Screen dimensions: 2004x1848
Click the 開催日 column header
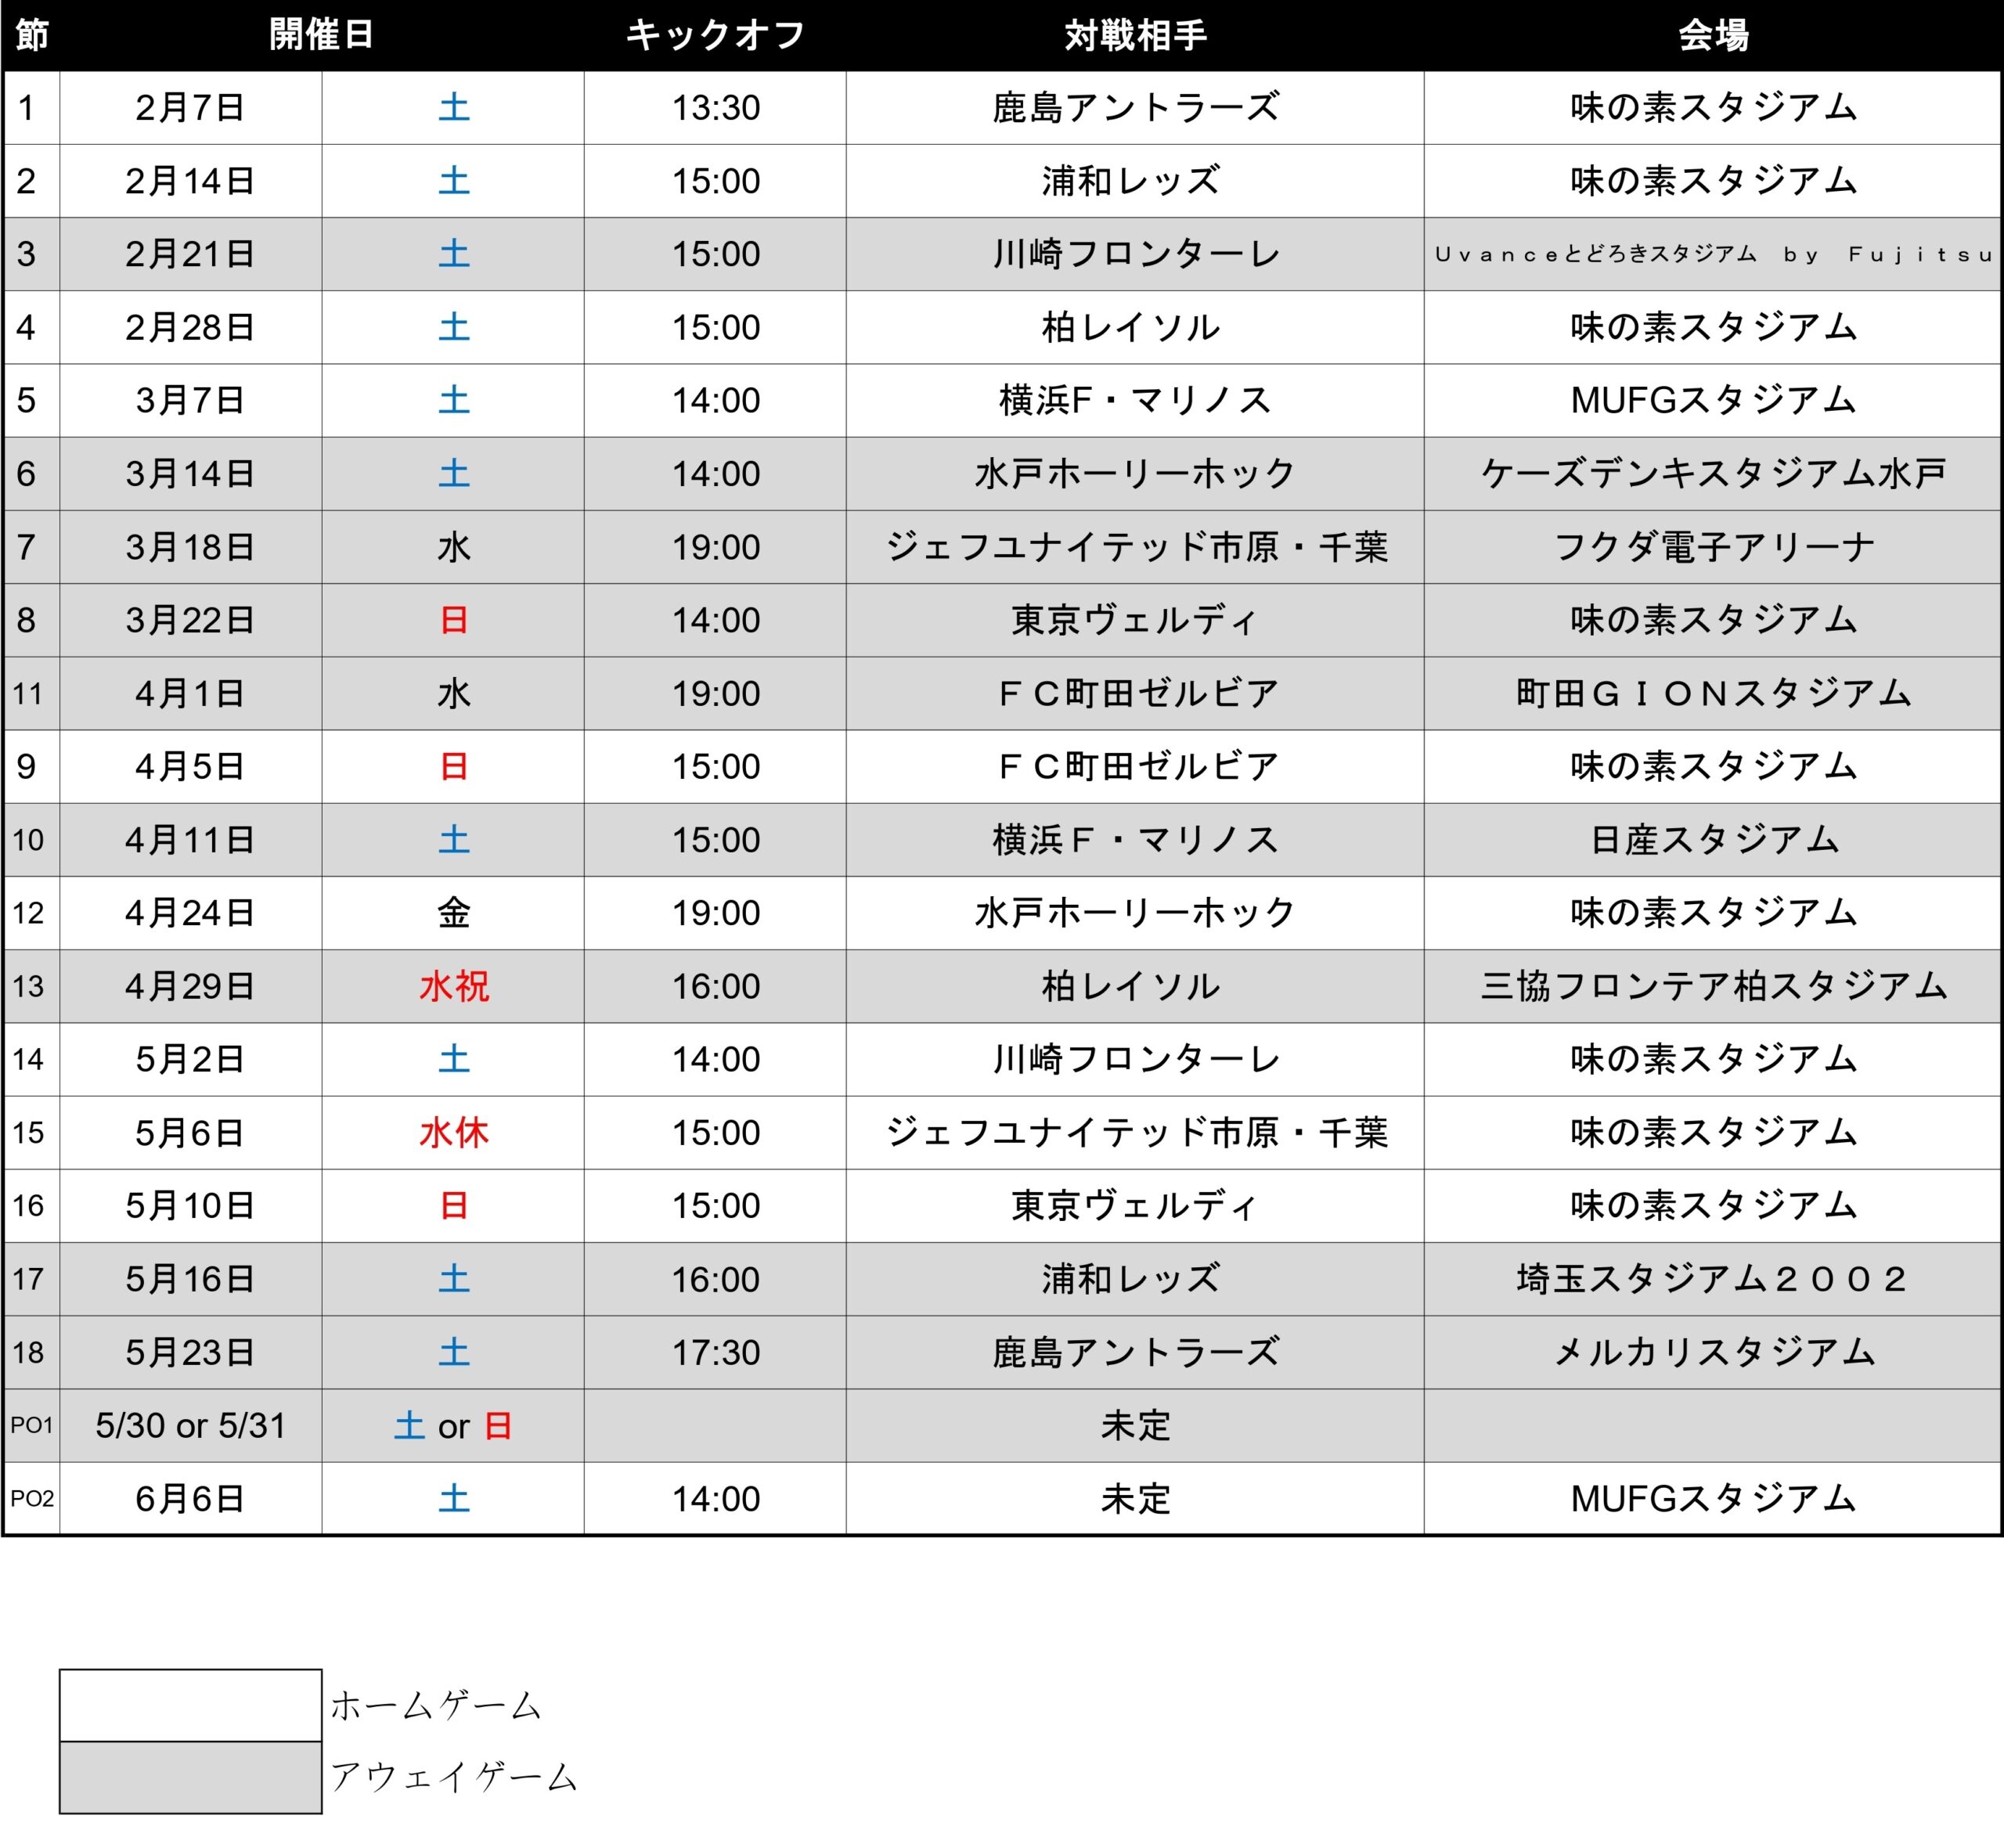(x=321, y=35)
